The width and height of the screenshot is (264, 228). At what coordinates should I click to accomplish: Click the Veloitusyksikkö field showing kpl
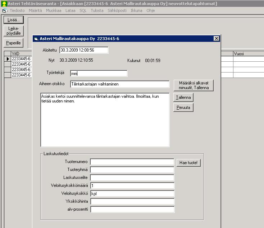[132, 193]
